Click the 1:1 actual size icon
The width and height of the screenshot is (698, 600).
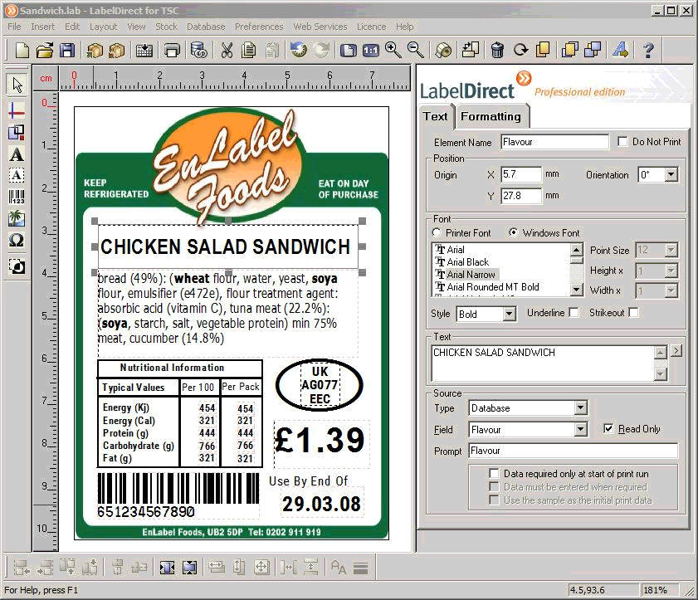click(x=370, y=51)
